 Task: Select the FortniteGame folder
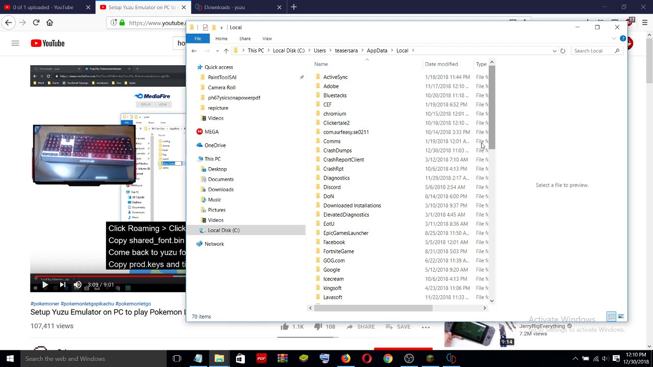point(338,251)
